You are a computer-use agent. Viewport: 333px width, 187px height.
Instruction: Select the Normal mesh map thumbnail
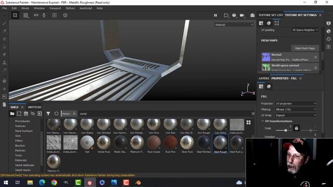point(266,57)
